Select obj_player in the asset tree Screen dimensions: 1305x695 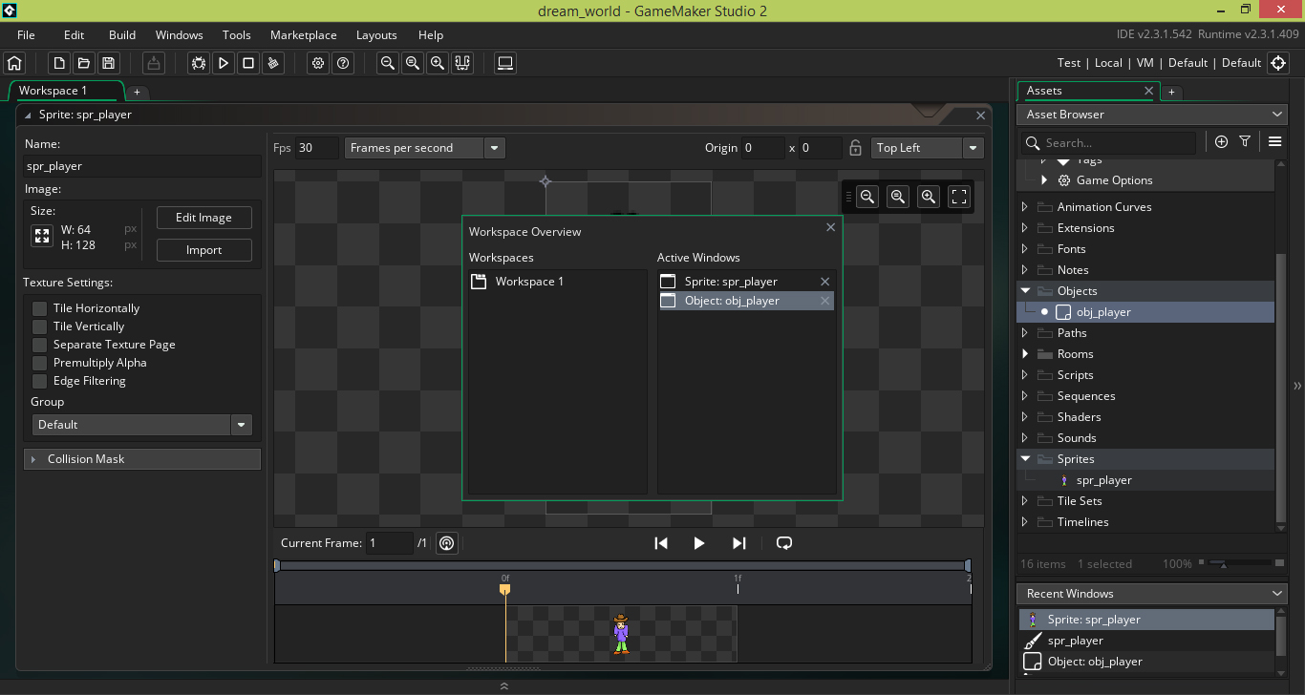(x=1145, y=312)
